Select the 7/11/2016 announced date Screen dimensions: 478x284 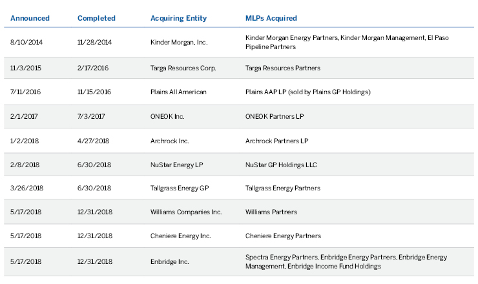pos(24,92)
